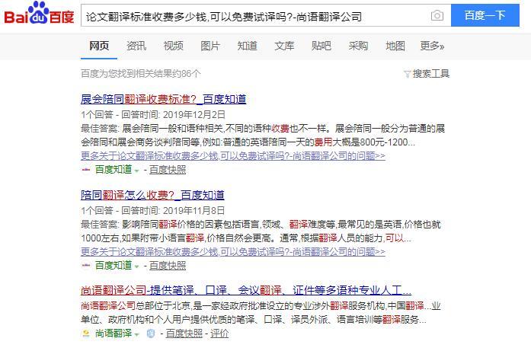Open the 知道 tab
This screenshot has width=531, height=351.
click(247, 46)
